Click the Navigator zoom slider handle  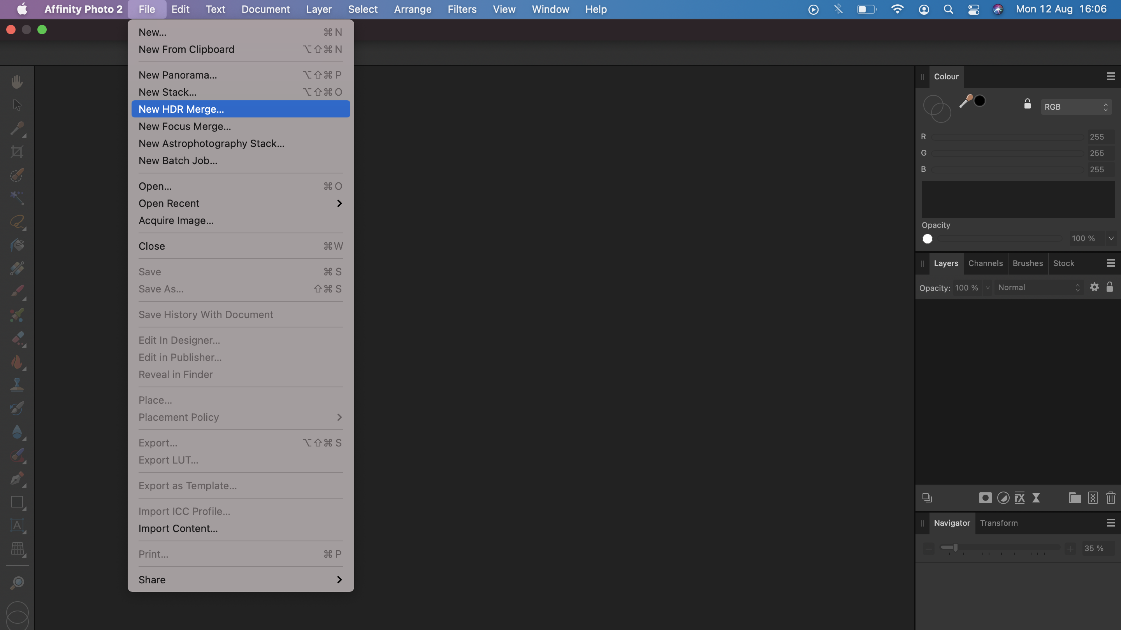pyautogui.click(x=955, y=548)
